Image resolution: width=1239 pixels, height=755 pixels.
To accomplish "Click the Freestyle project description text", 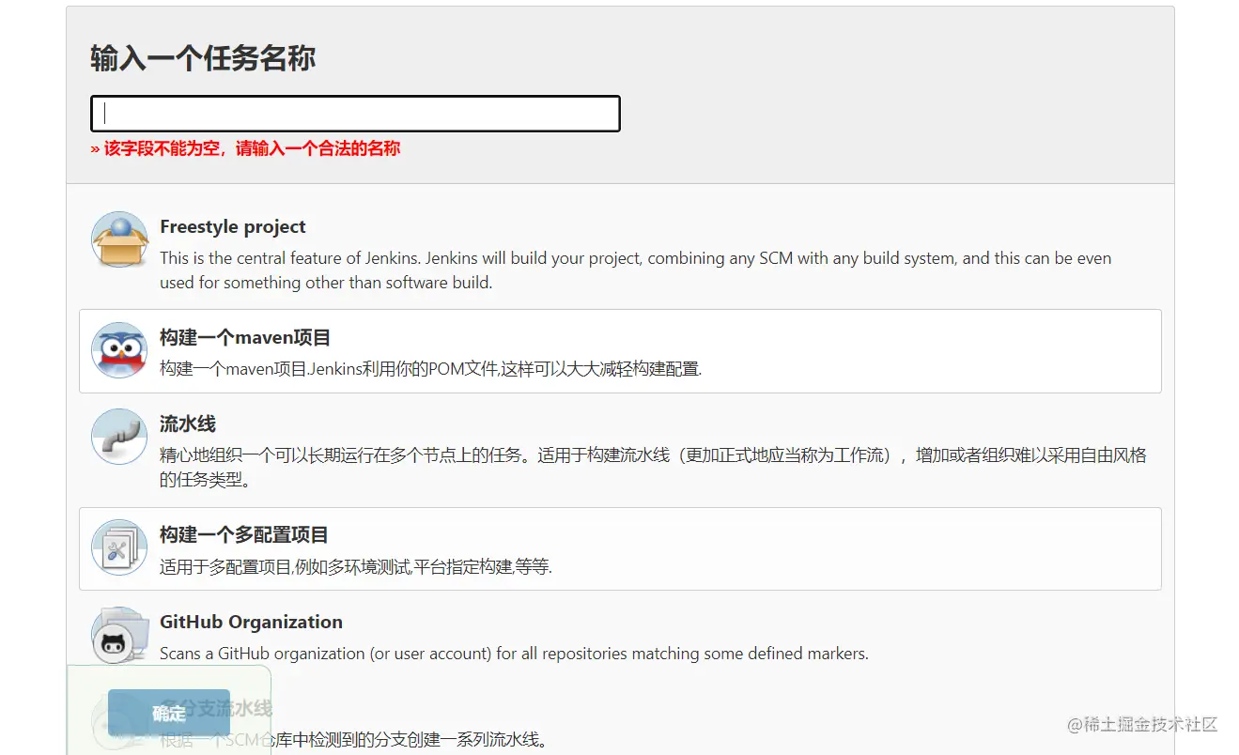I will (635, 270).
